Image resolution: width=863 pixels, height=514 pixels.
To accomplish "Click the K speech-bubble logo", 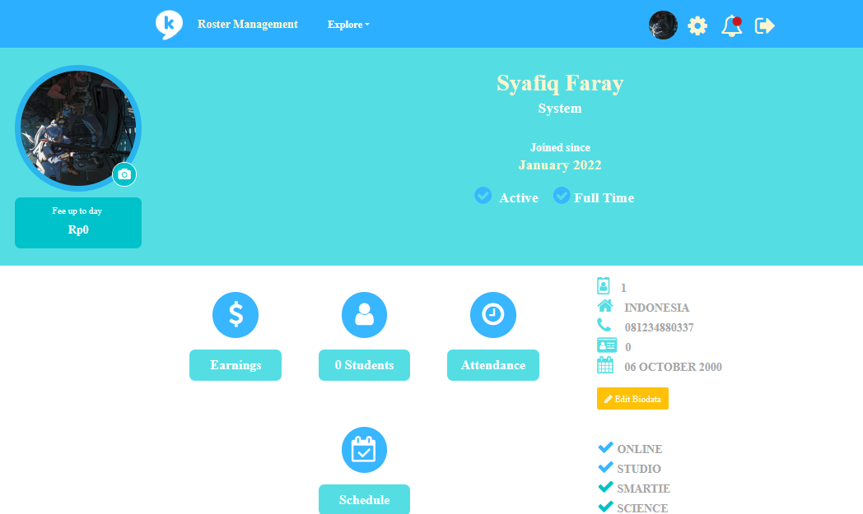I will click(x=169, y=25).
